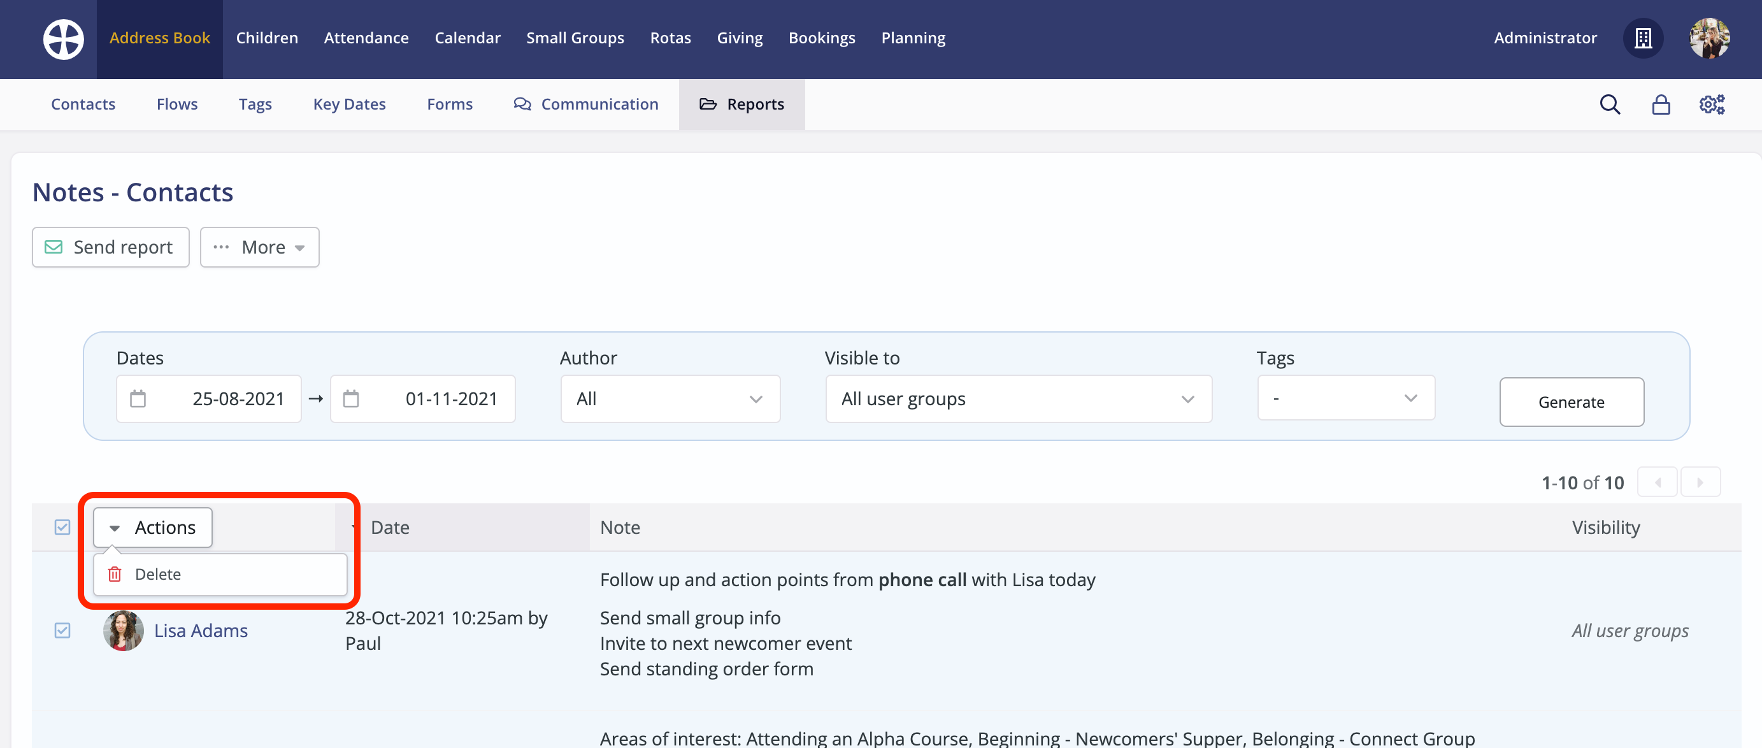This screenshot has width=1762, height=748.
Task: Choose Delete from Actions menu
Action: coord(158,574)
